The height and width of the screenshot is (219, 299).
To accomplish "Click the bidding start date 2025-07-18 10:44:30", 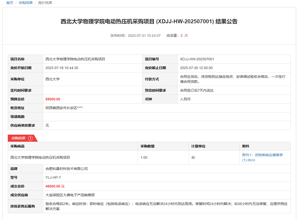I will pos(62,68).
